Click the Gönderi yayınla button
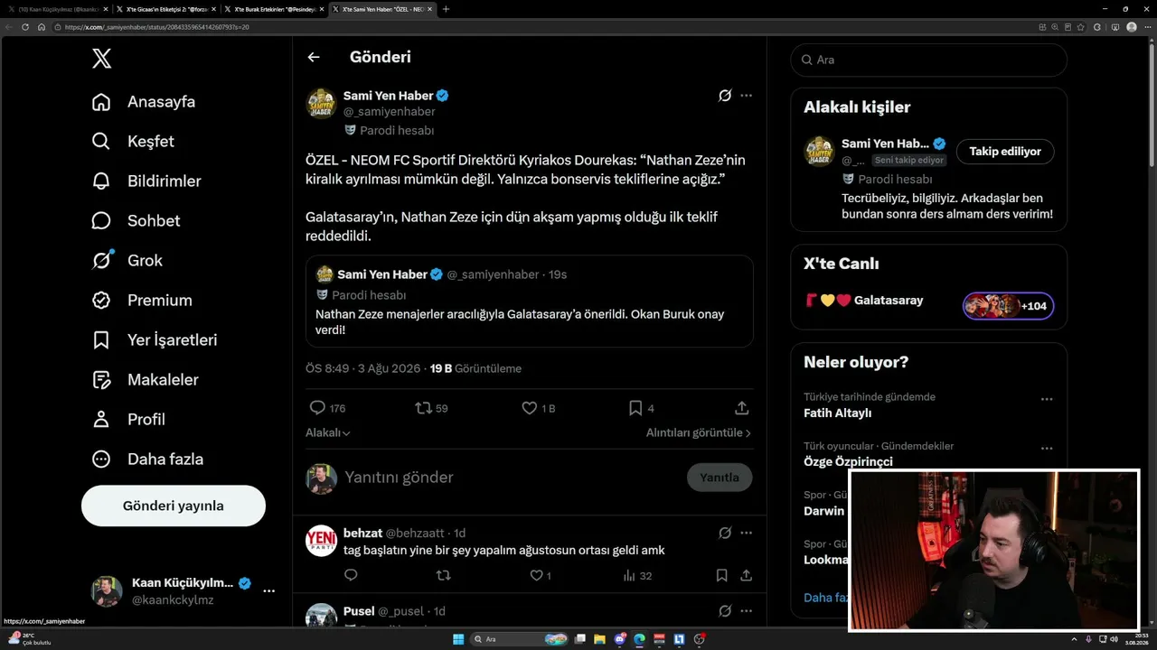1157x650 pixels. click(174, 506)
